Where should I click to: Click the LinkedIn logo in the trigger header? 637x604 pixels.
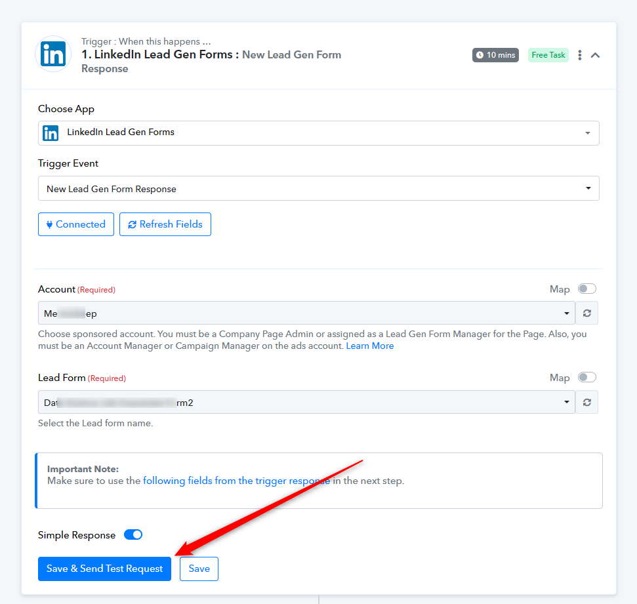tap(53, 54)
